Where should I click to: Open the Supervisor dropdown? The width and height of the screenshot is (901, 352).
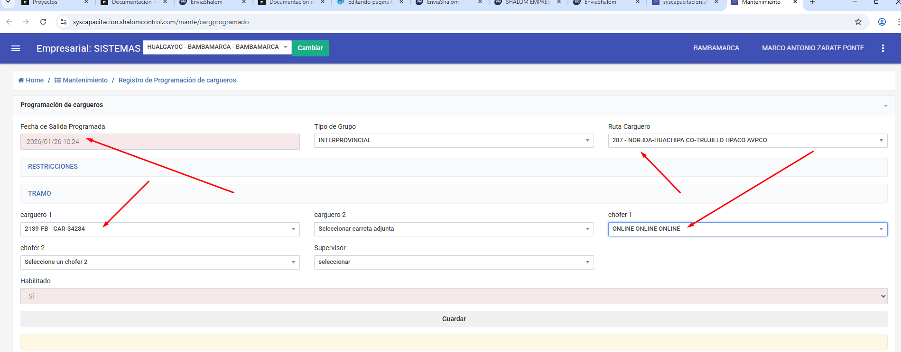coord(453,262)
